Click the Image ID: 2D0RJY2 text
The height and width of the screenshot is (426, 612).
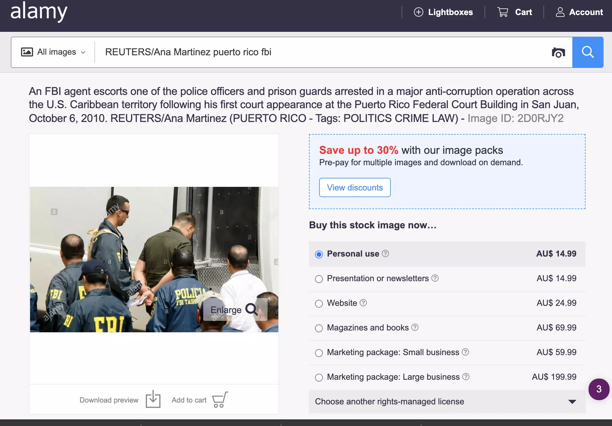point(515,118)
